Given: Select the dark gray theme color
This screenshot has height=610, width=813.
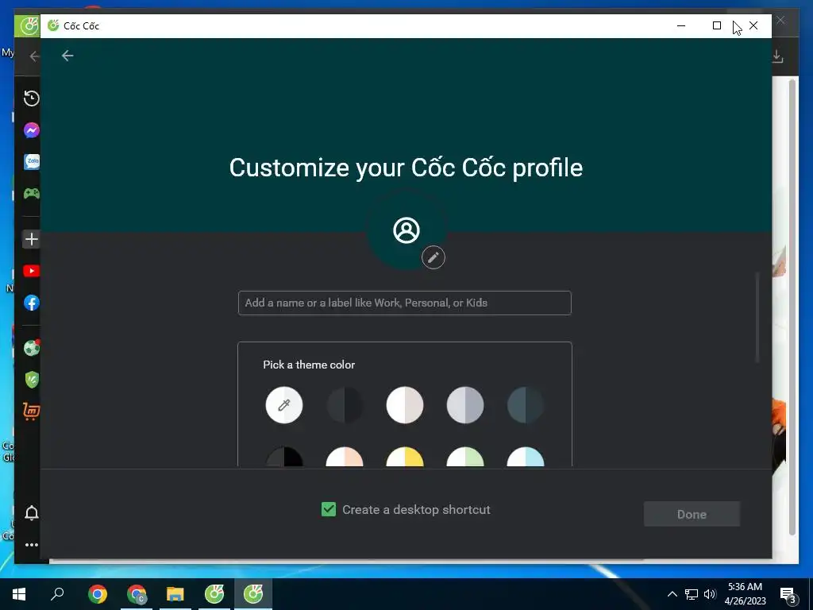Looking at the screenshot, I should 345,405.
